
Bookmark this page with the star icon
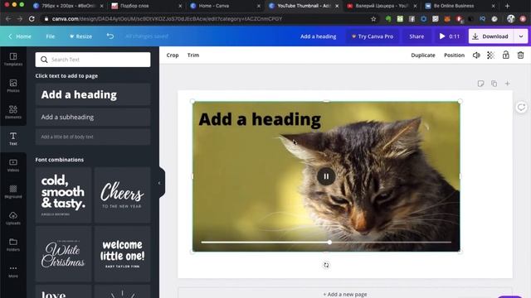373,19
